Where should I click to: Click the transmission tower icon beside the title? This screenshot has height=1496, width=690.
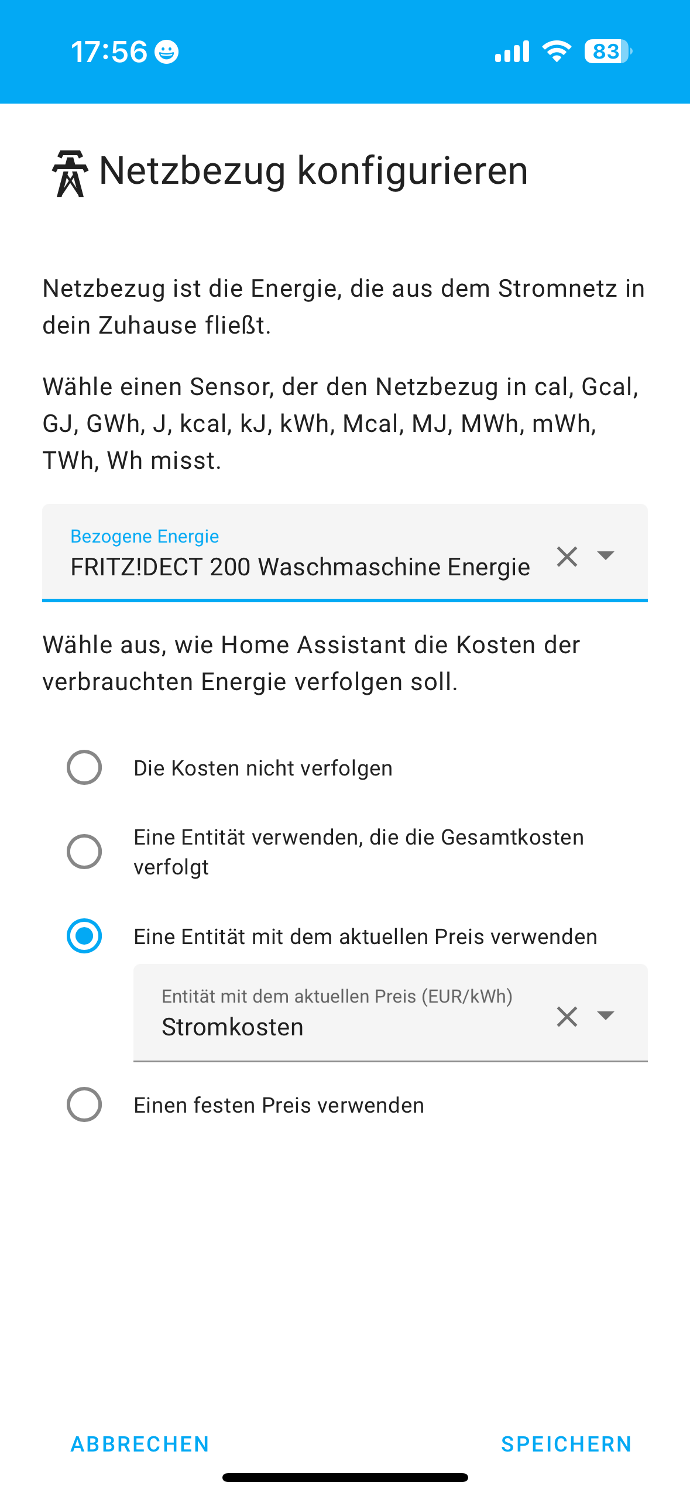pos(70,174)
